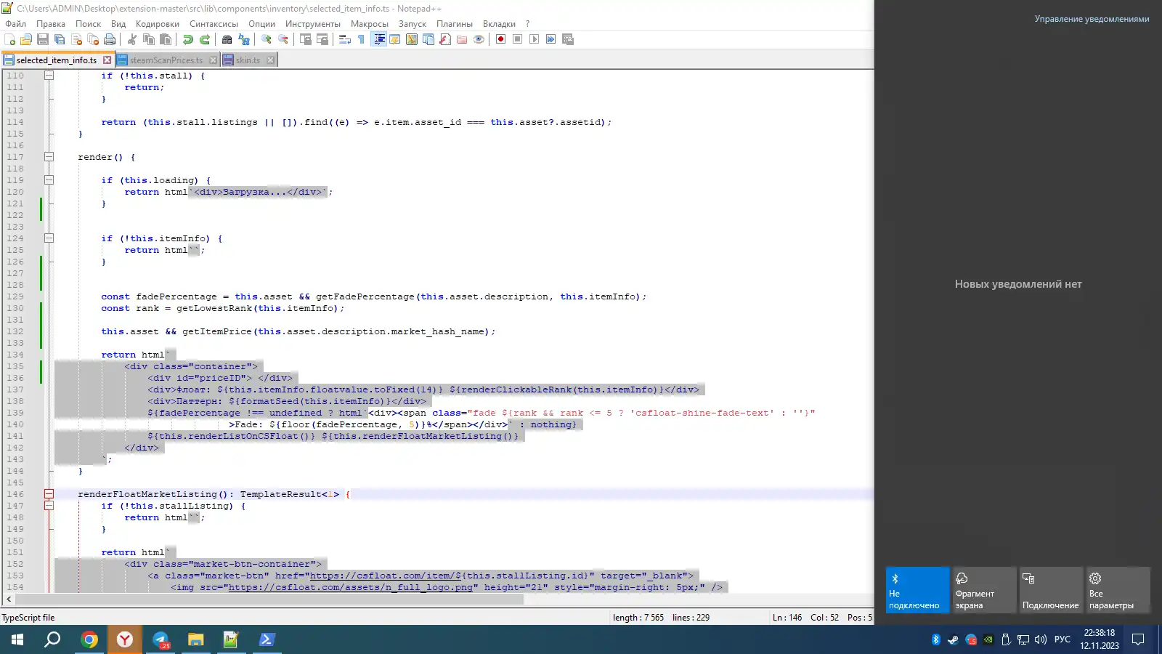The image size is (1162, 654).
Task: Collapse the fold at line 147
Action: (49, 506)
